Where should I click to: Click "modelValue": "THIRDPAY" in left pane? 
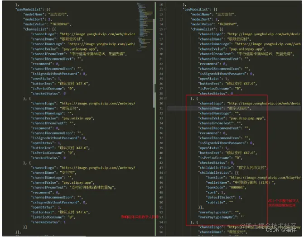(x=47, y=24)
